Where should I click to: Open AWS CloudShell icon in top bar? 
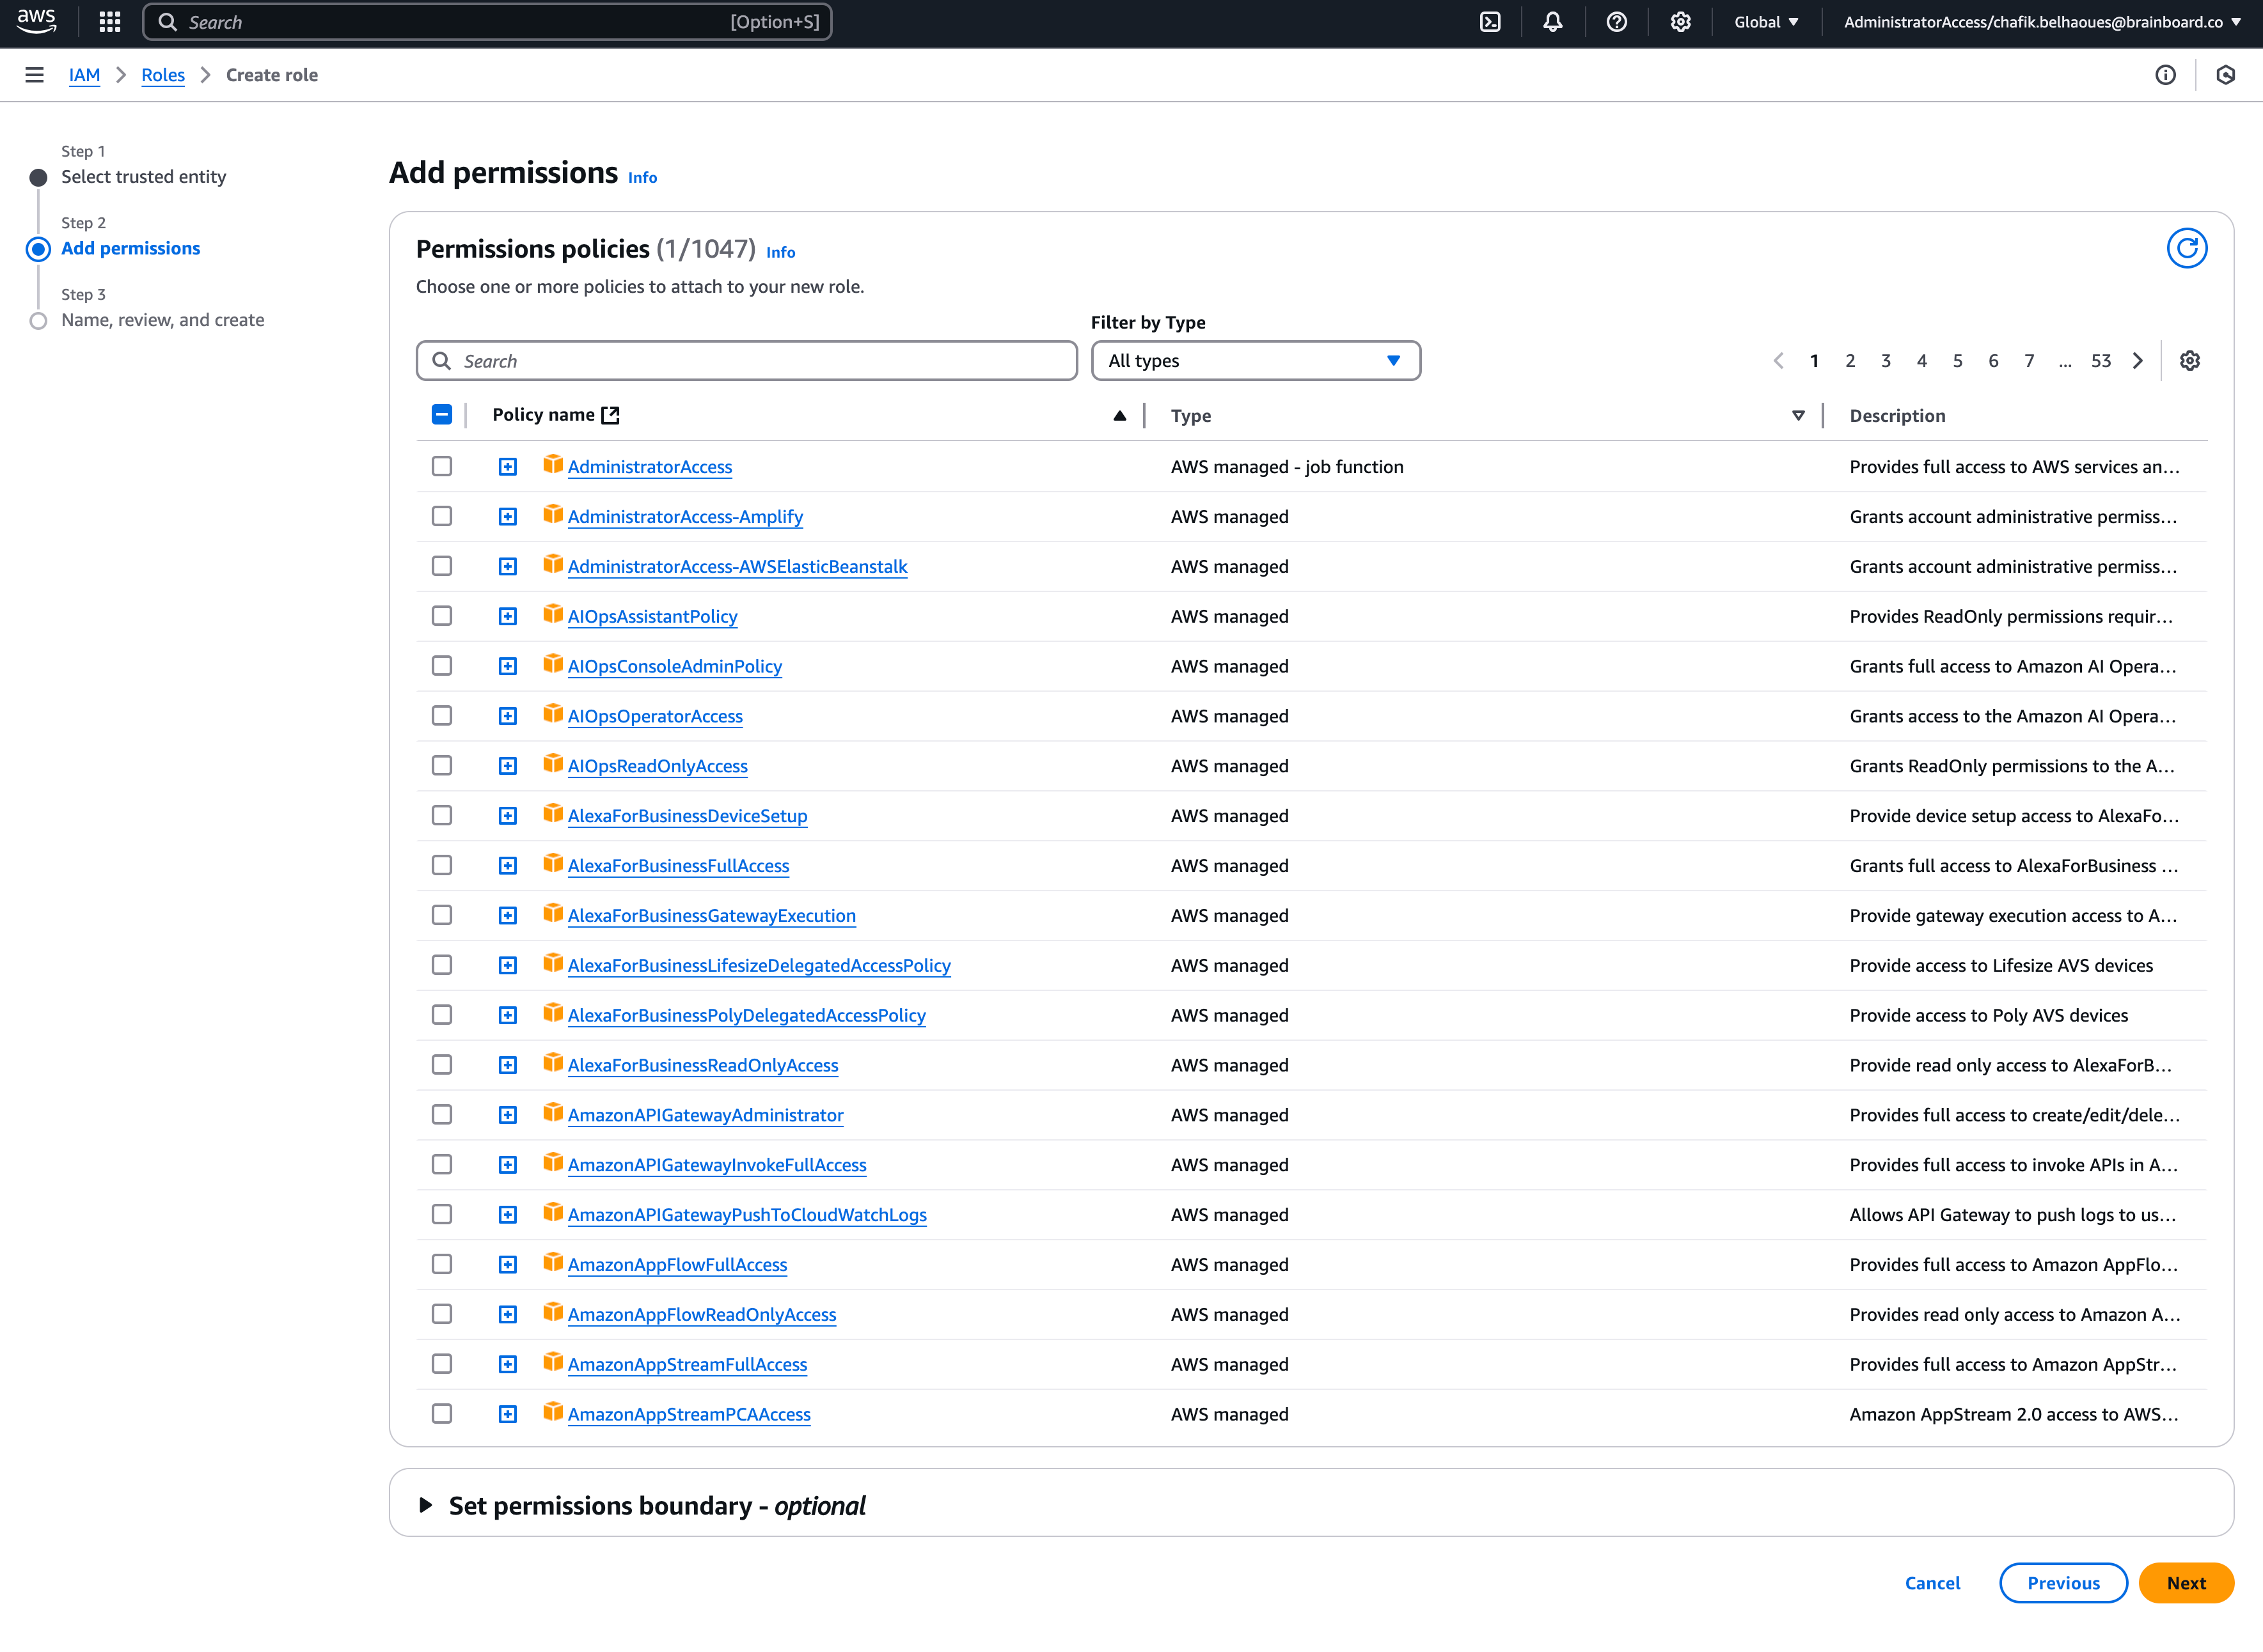pos(1490,22)
